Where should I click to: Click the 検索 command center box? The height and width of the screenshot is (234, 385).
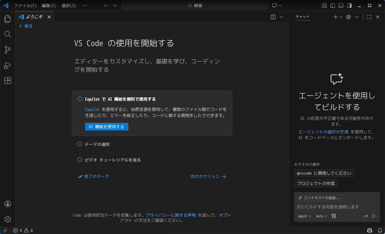pos(195,5)
